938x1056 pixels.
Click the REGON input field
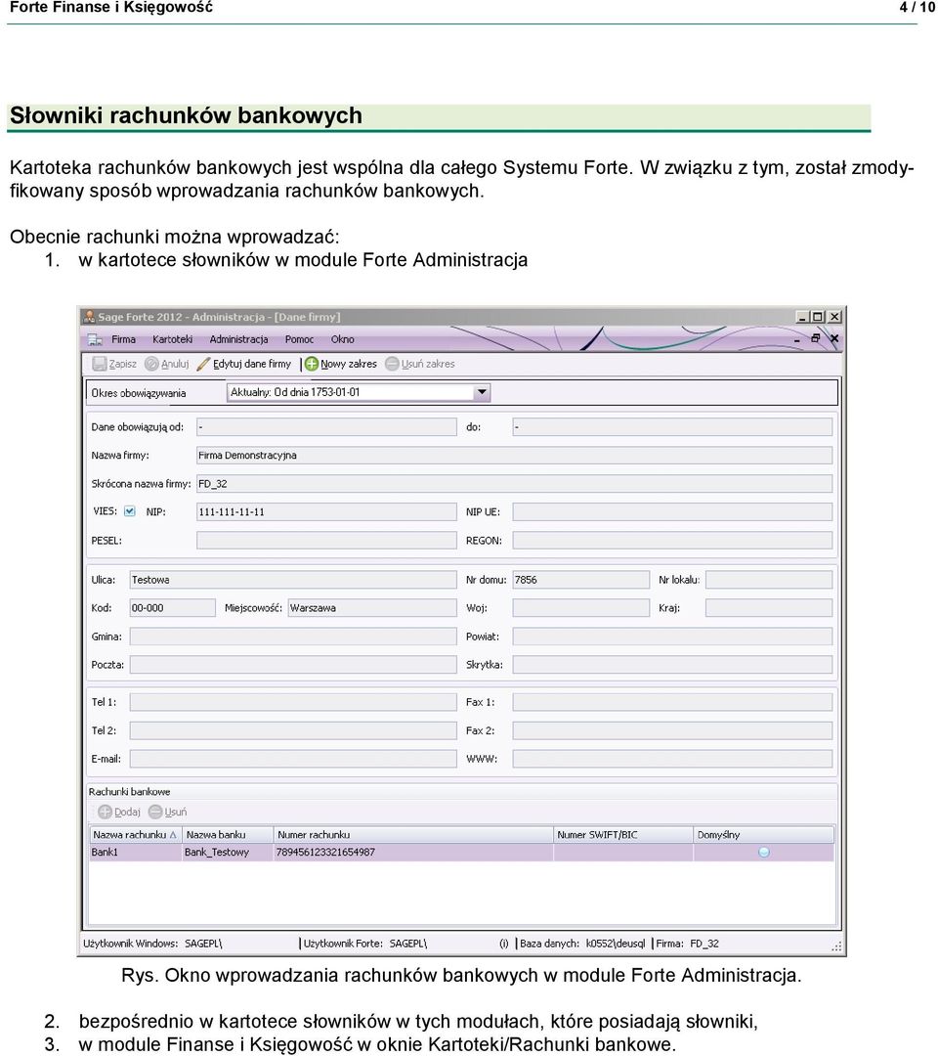tap(672, 540)
